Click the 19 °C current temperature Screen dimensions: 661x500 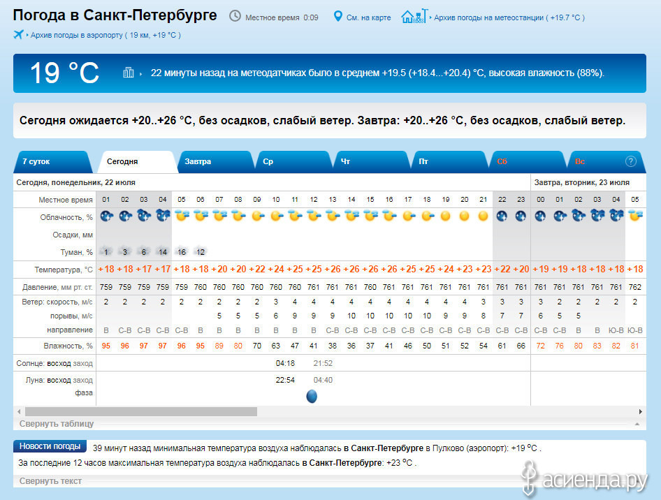[x=64, y=73]
